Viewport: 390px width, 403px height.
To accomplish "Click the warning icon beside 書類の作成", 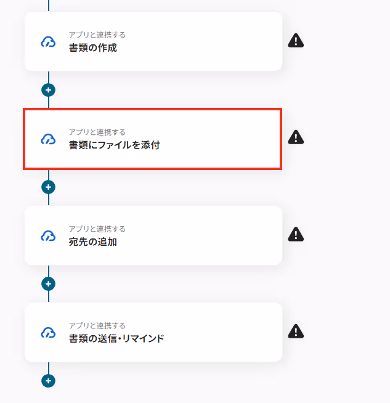I will tap(296, 40).
